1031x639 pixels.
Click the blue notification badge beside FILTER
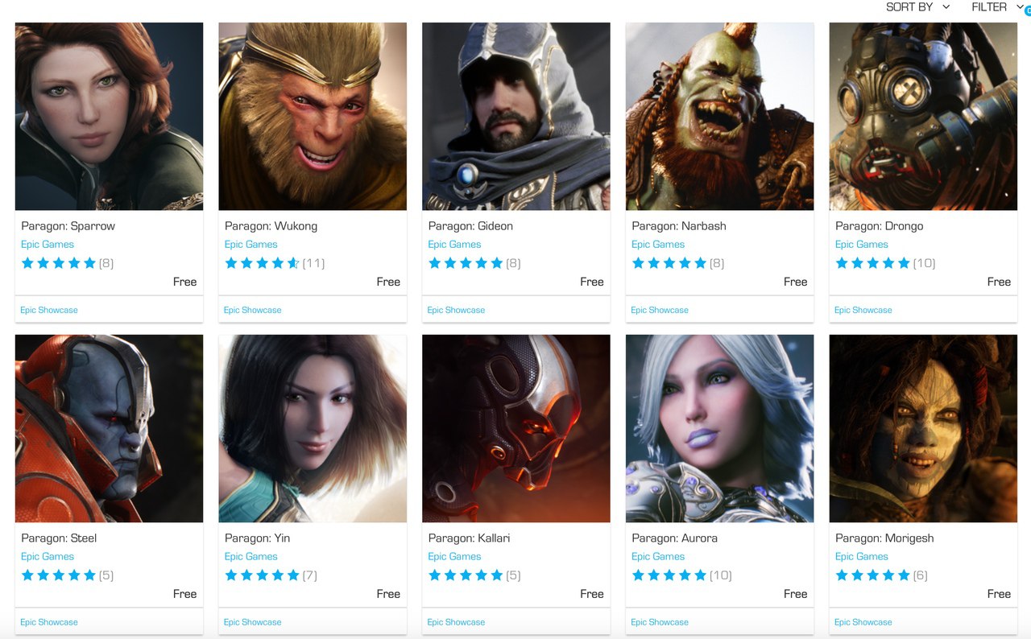(x=1027, y=10)
